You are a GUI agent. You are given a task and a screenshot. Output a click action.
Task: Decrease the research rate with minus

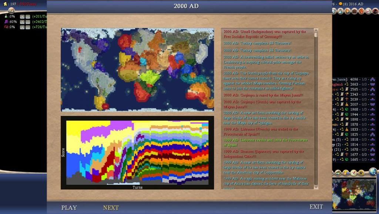[28, 16]
